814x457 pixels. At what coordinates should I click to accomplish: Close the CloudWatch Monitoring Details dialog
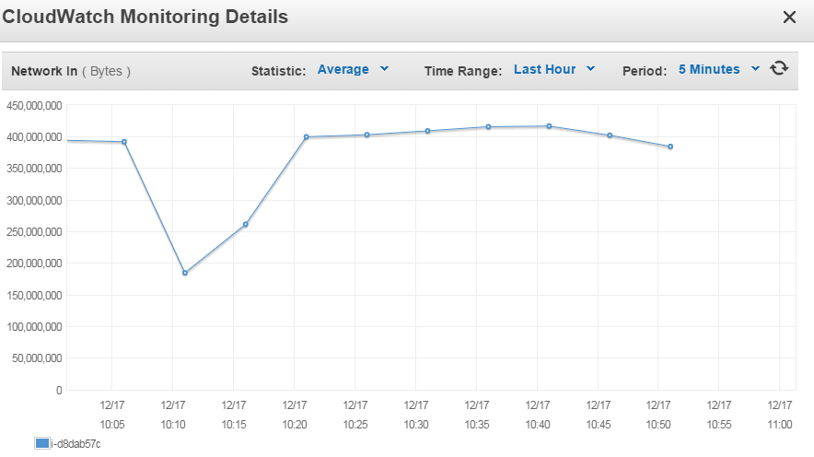[x=789, y=18]
